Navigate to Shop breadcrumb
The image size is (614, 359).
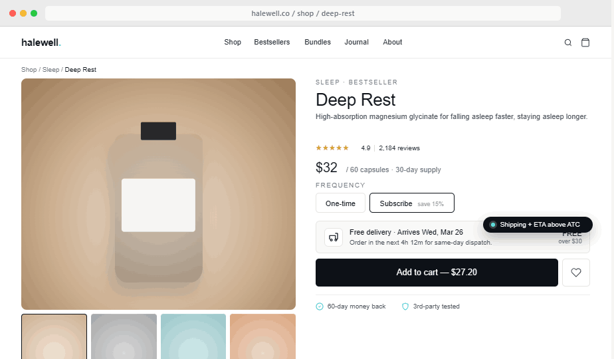[x=29, y=69]
